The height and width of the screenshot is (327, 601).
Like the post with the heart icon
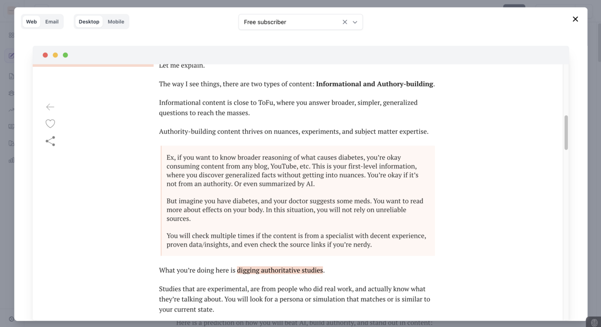pyautogui.click(x=50, y=124)
